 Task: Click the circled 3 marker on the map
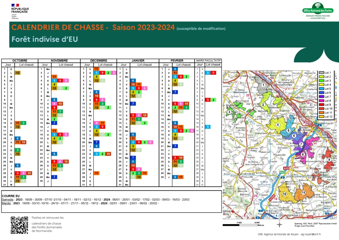pos(229,112)
